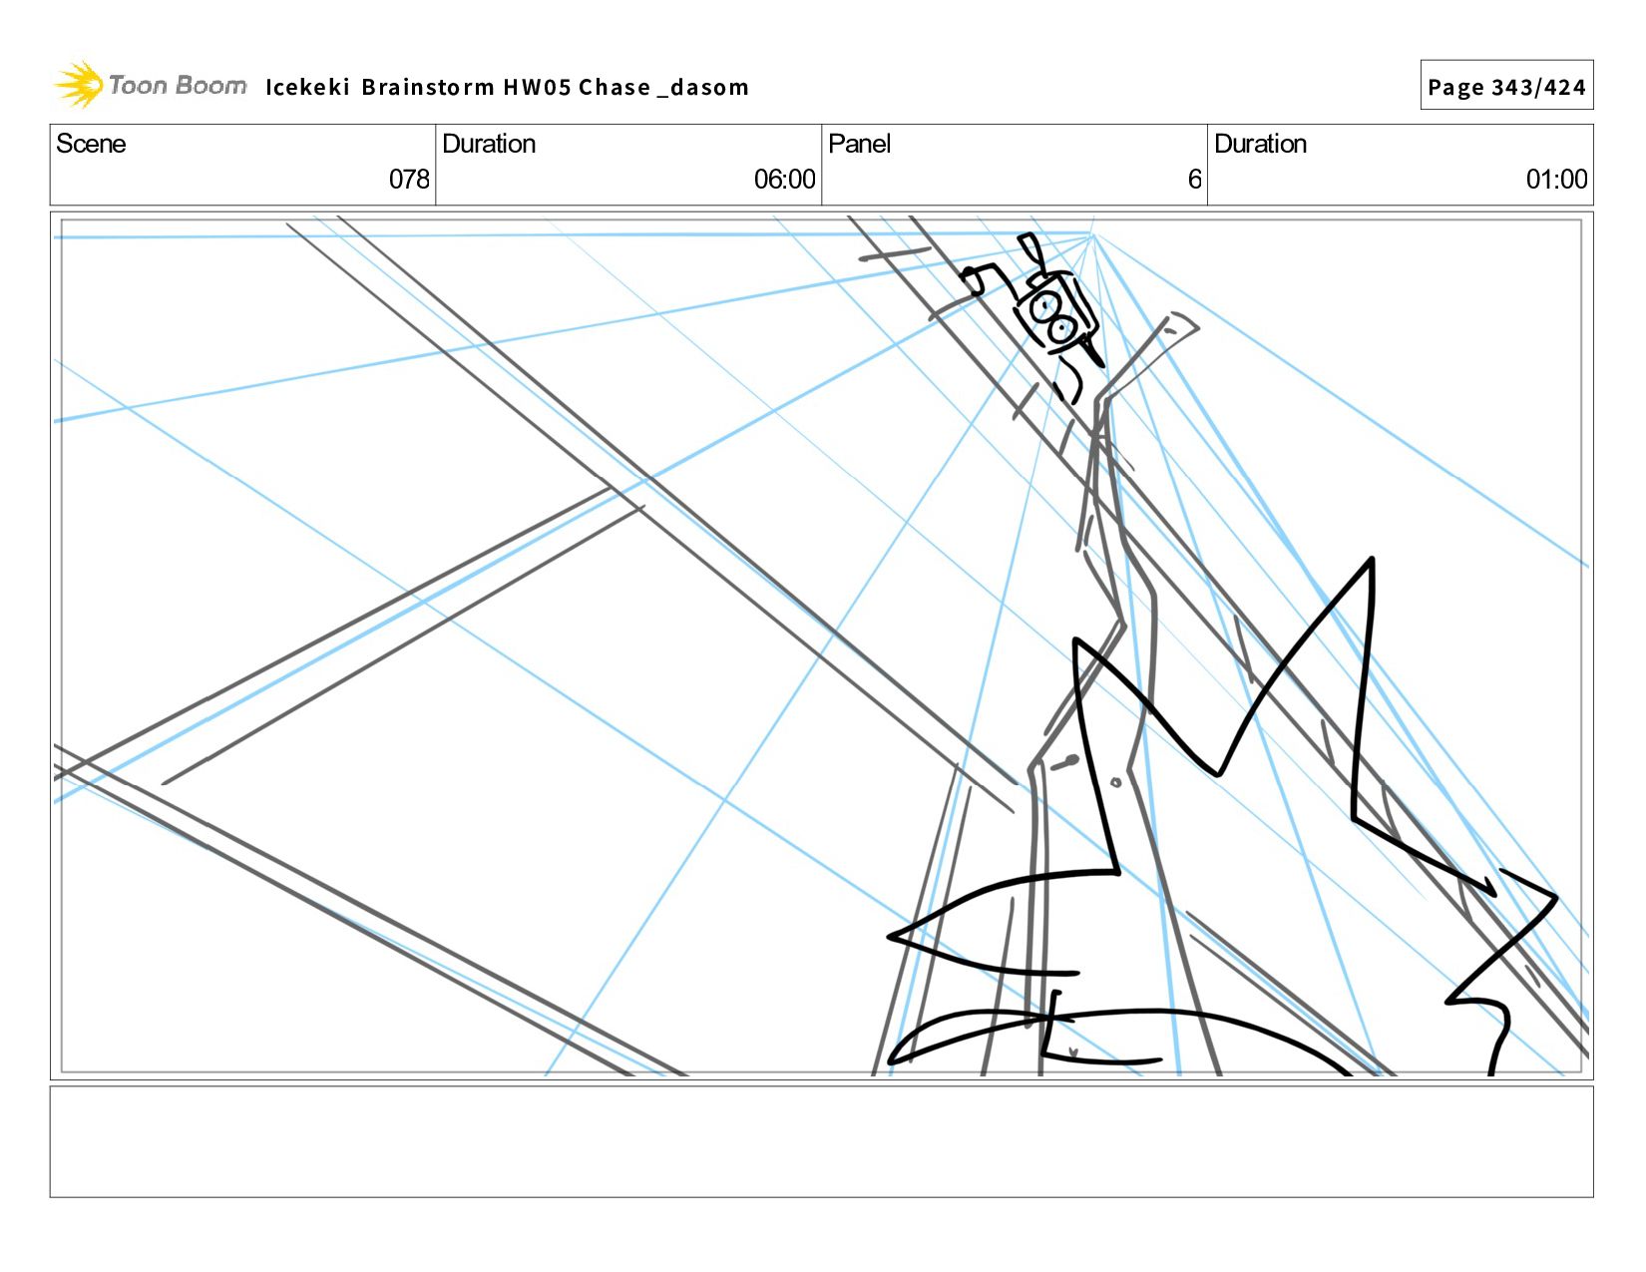This screenshot has width=1646, height=1272.
Task: Click the Toon Boom logo
Action: [x=150, y=85]
